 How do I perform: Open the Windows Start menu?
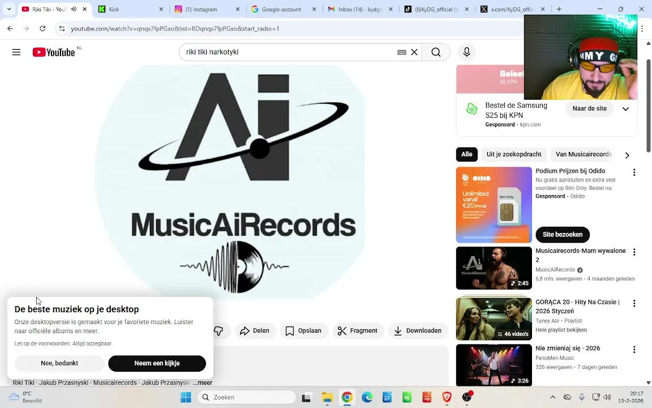[x=186, y=397]
